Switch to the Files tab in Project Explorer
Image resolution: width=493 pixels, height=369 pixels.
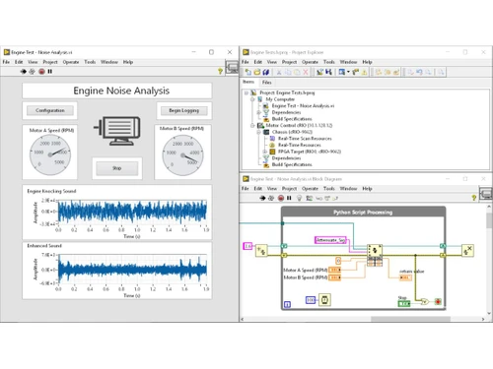[267, 83]
